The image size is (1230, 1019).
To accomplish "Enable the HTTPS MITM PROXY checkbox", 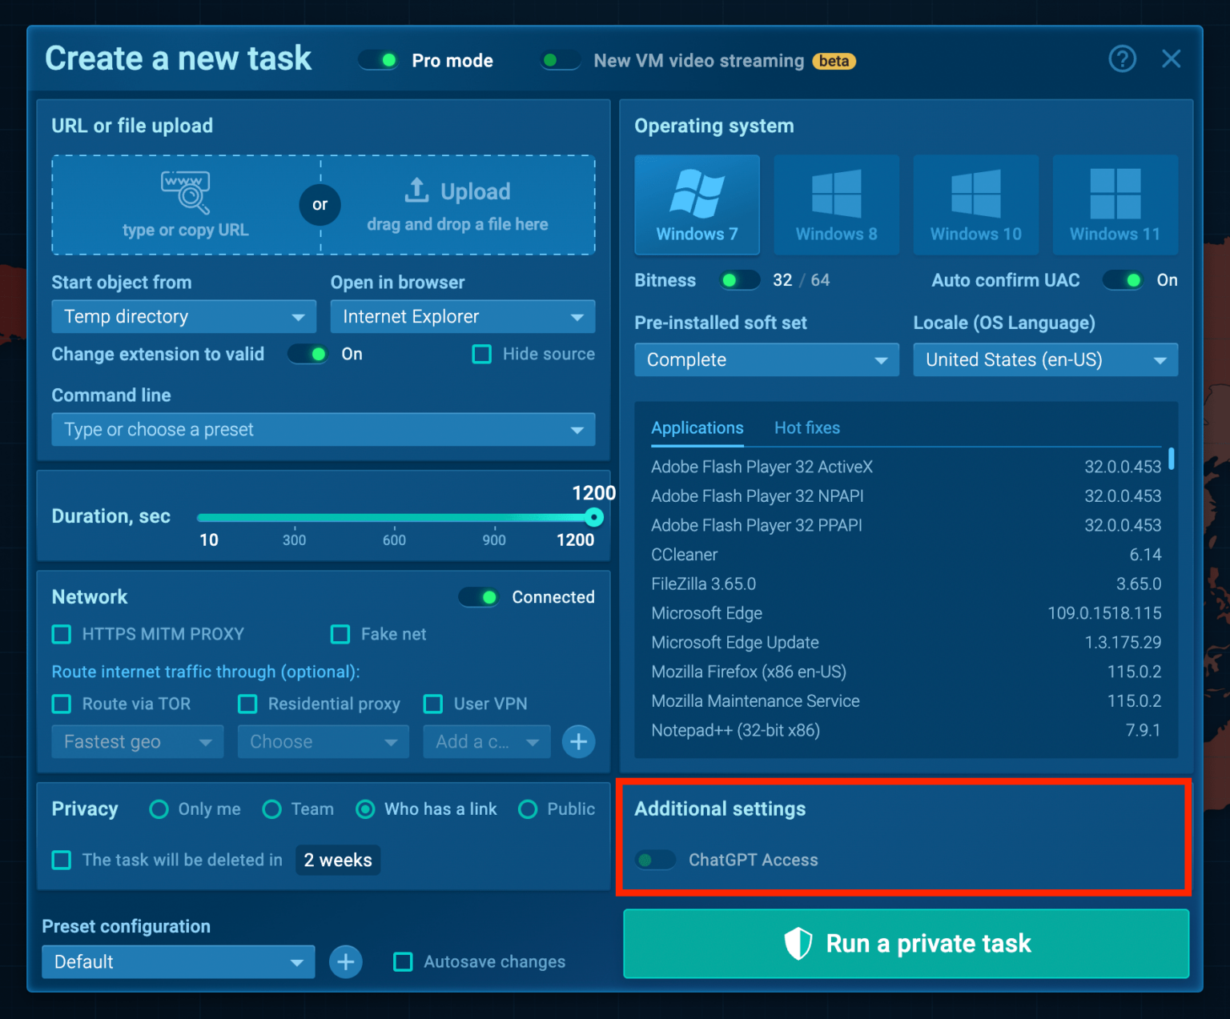I will point(62,634).
